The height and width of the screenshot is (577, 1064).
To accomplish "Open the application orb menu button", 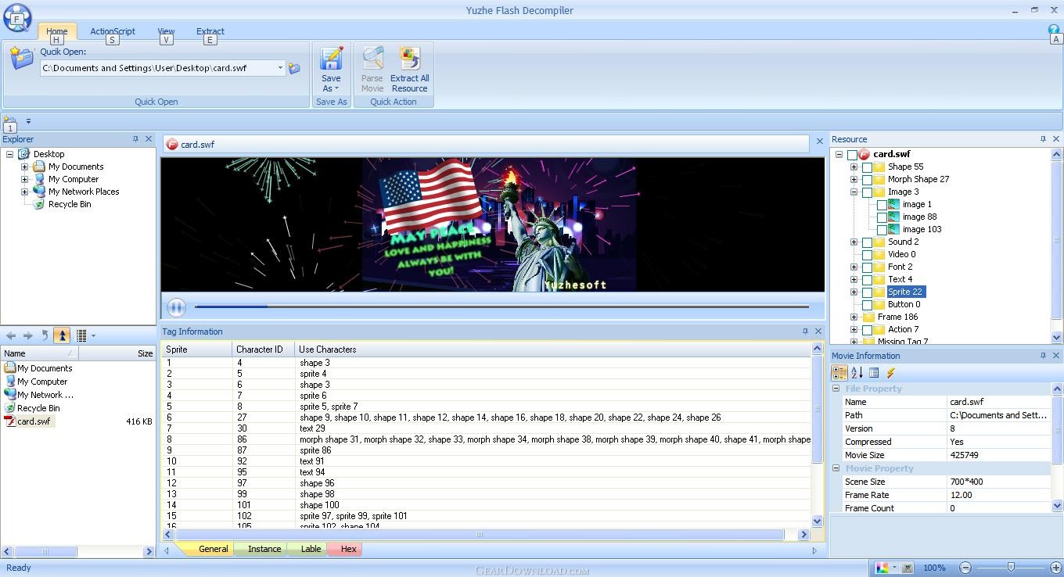I will (x=17, y=18).
